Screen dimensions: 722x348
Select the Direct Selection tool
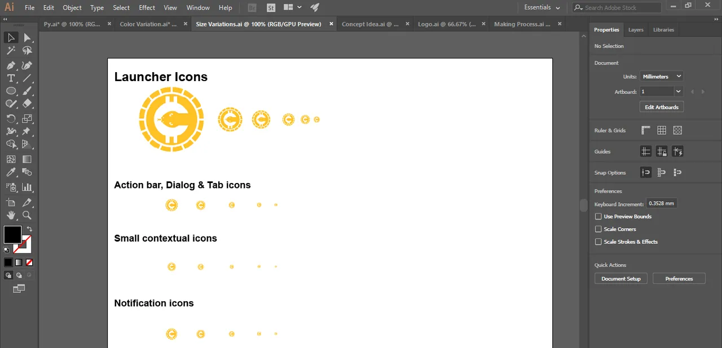click(27, 38)
